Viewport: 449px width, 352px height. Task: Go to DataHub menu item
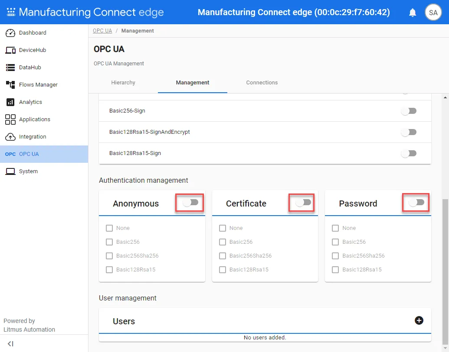point(44,68)
